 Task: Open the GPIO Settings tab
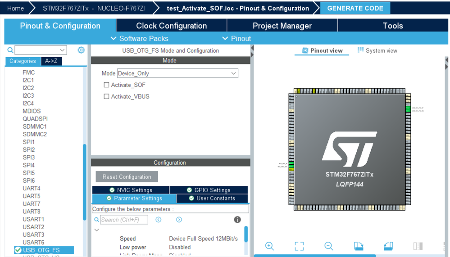pos(209,190)
